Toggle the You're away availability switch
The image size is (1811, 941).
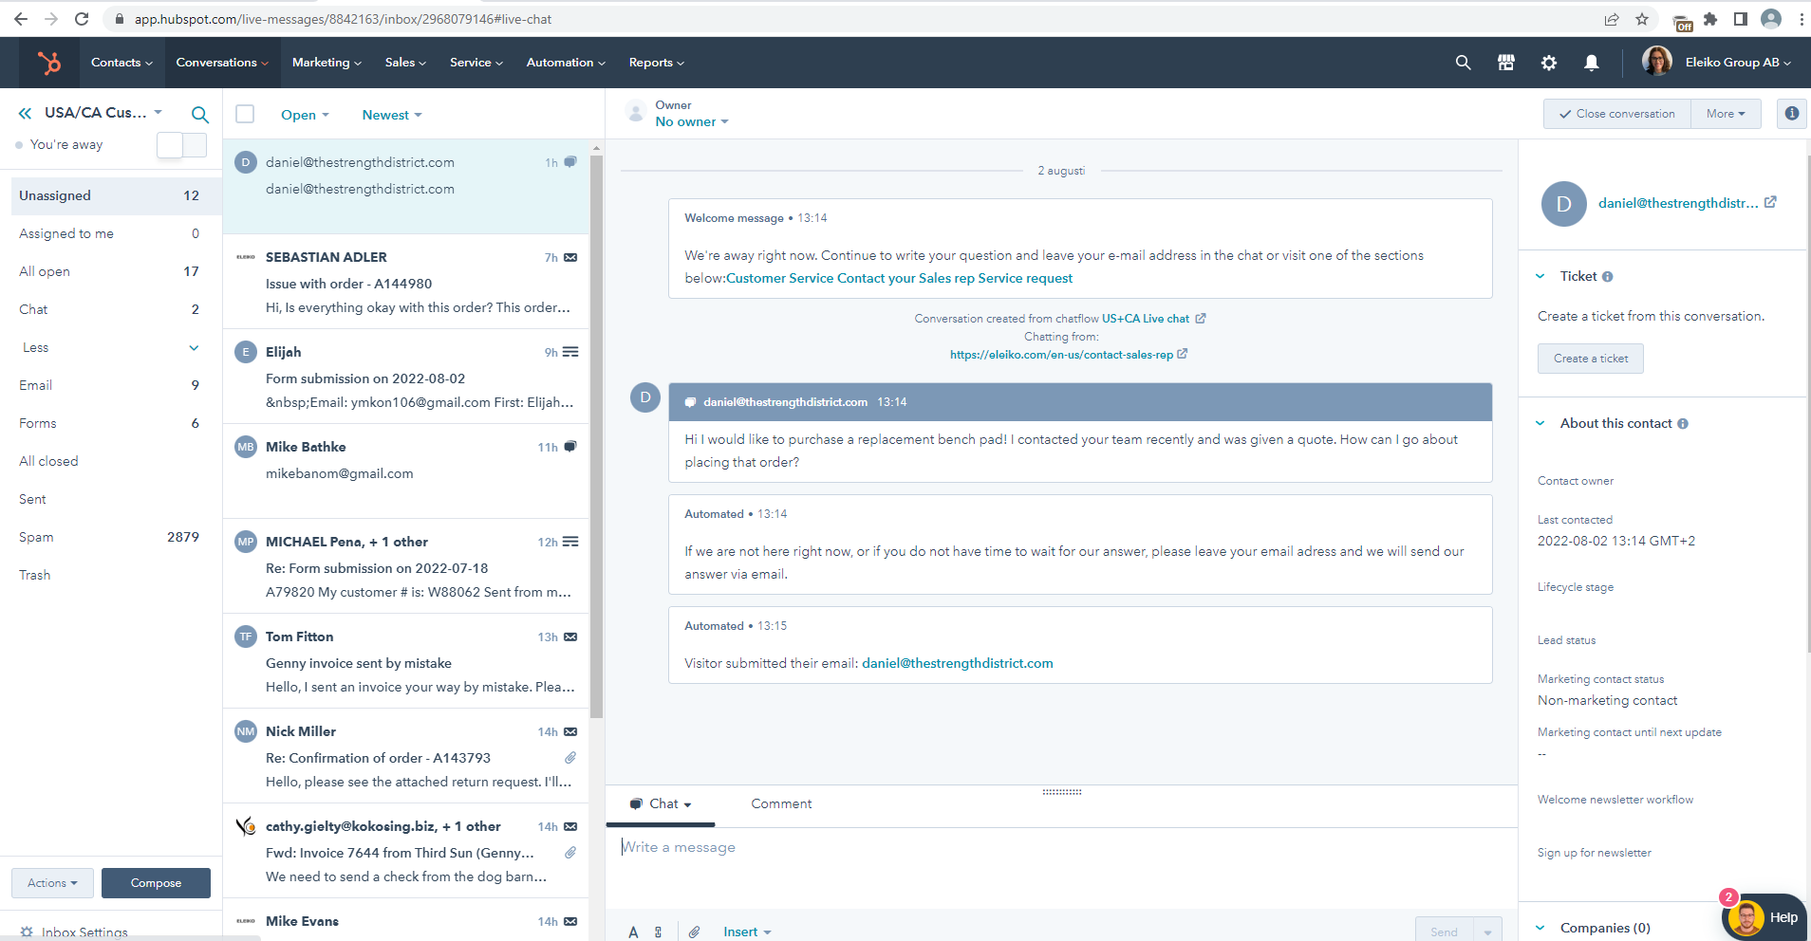click(x=181, y=145)
